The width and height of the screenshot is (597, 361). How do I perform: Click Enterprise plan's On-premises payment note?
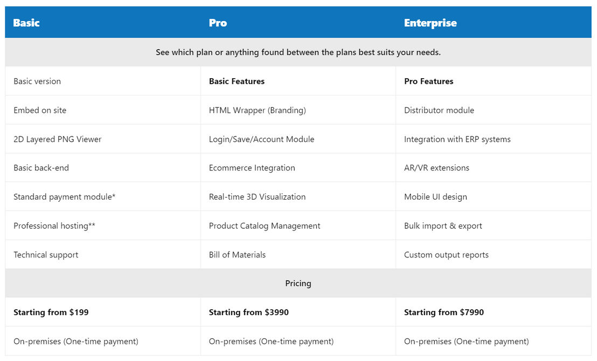[x=467, y=341]
